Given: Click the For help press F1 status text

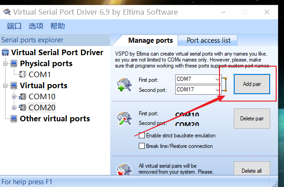Looking at the screenshot, I should 27,182.
